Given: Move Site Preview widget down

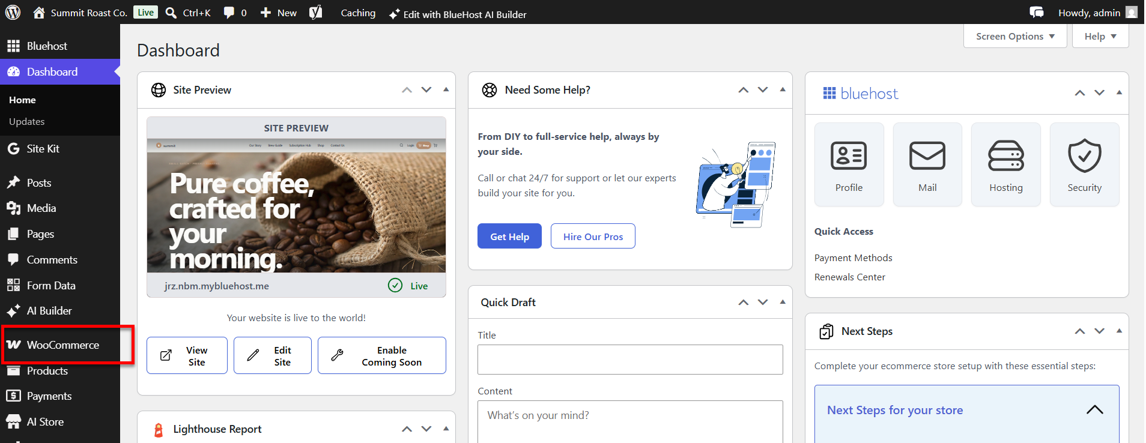Looking at the screenshot, I should [426, 90].
